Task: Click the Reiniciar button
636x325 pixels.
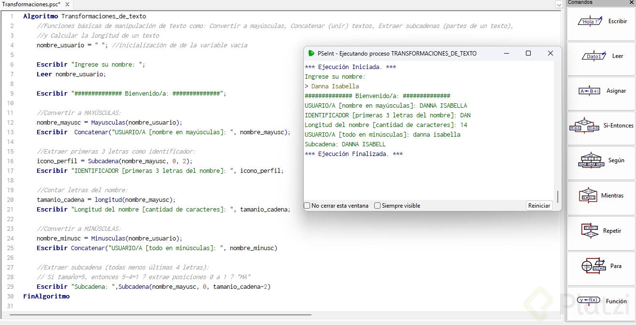Action: coord(539,206)
